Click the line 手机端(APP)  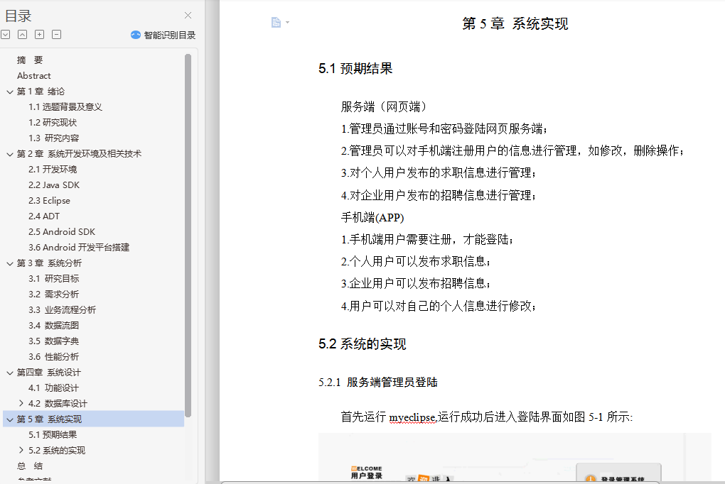tap(372, 218)
